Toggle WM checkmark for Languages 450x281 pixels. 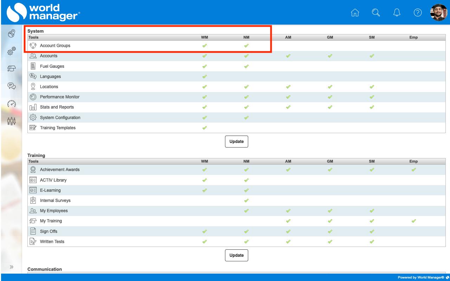pyautogui.click(x=205, y=77)
